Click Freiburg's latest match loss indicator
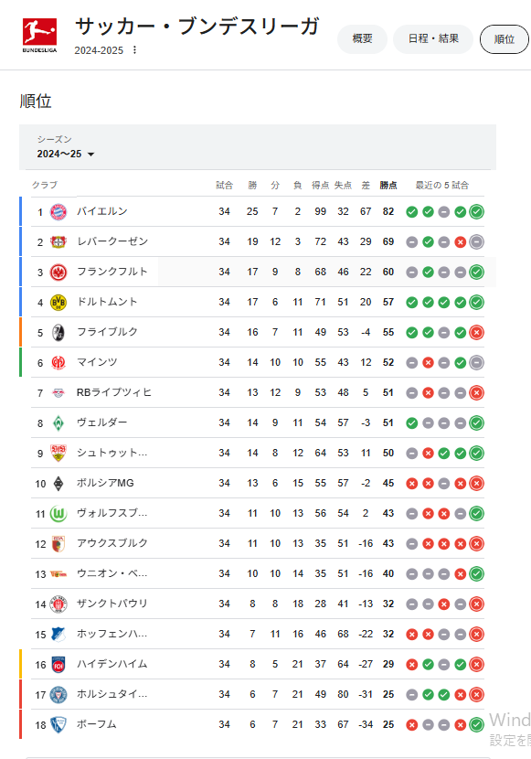 click(476, 333)
